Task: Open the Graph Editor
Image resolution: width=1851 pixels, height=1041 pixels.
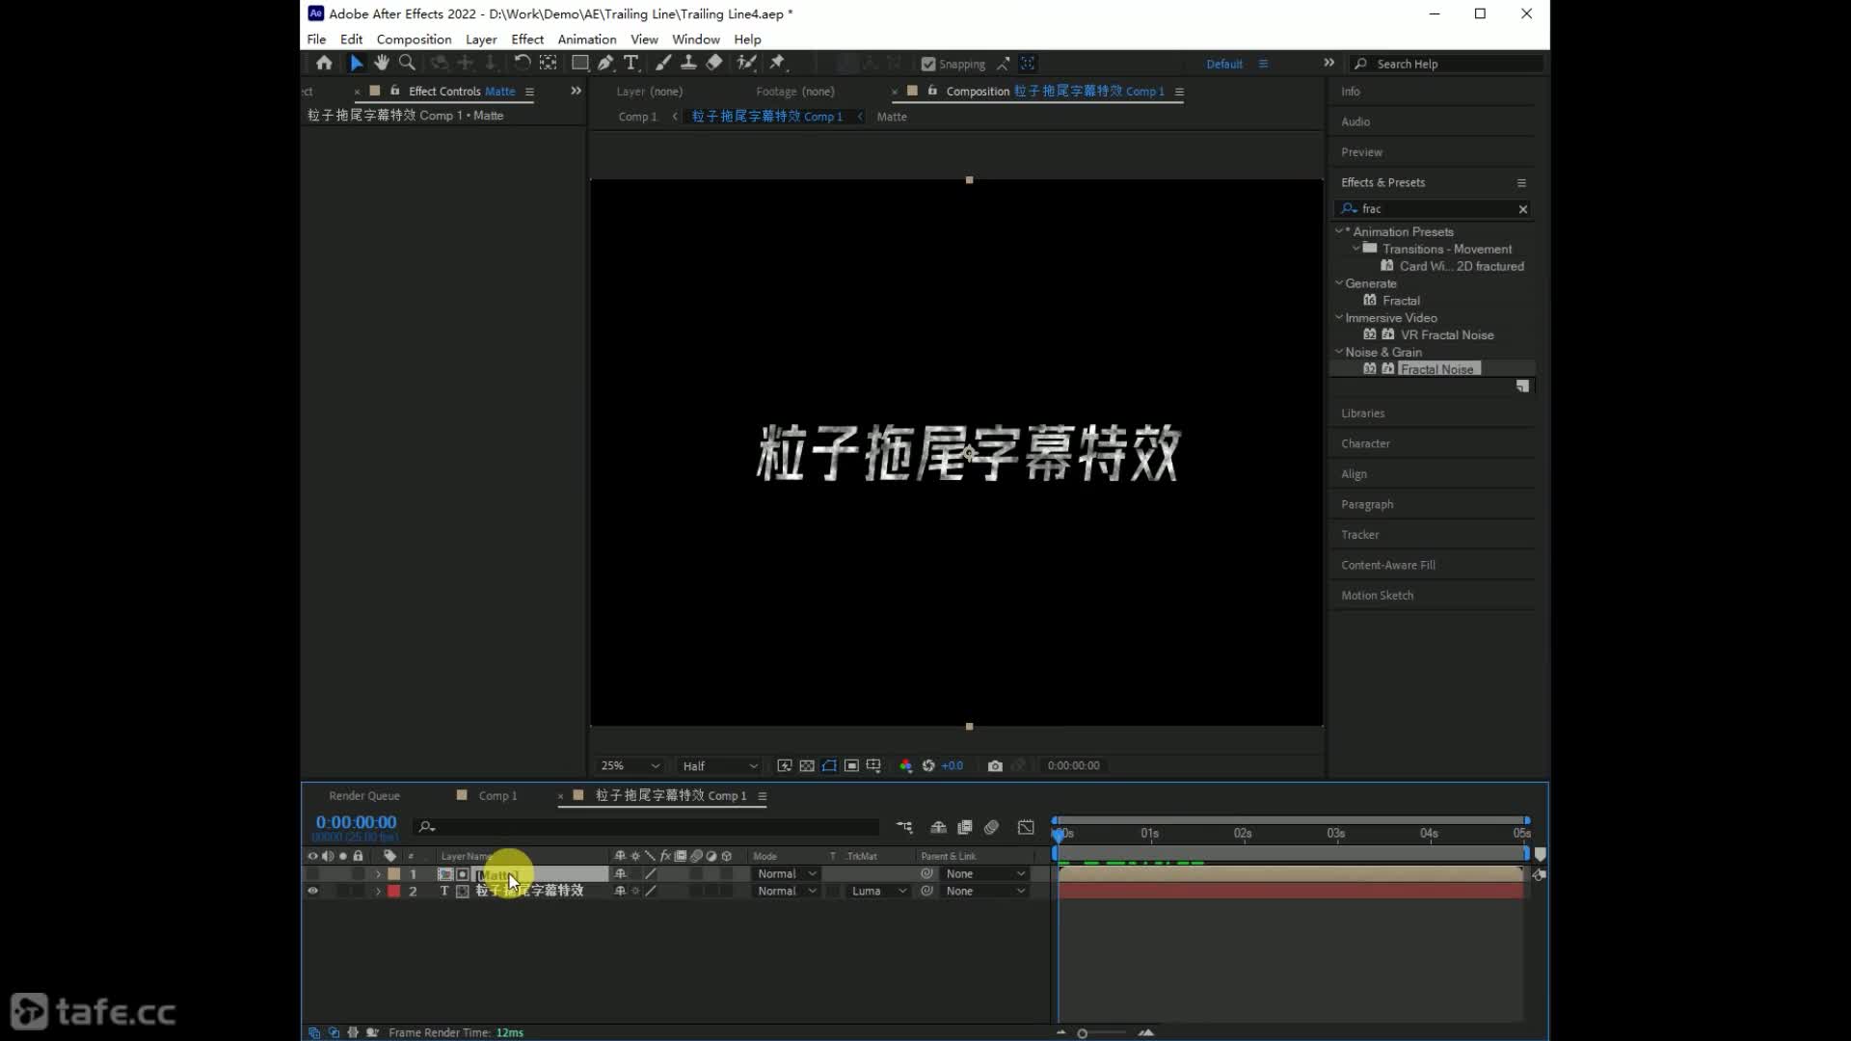Action: coord(1026,827)
